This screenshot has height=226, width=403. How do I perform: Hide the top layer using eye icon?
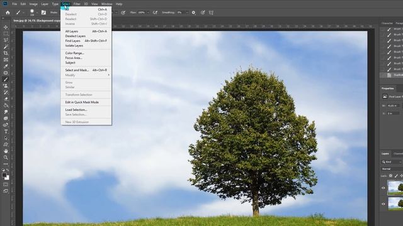coord(383,188)
